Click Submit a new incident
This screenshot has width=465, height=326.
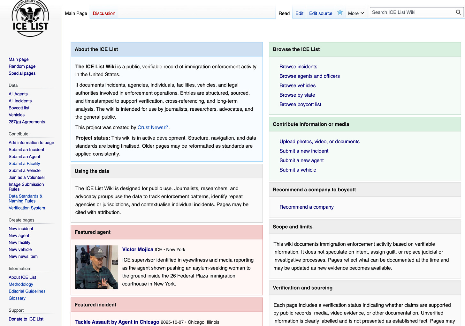click(x=304, y=151)
